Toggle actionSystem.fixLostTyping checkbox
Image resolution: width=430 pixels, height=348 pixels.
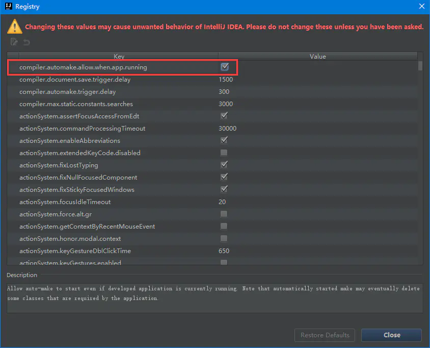pos(224,164)
